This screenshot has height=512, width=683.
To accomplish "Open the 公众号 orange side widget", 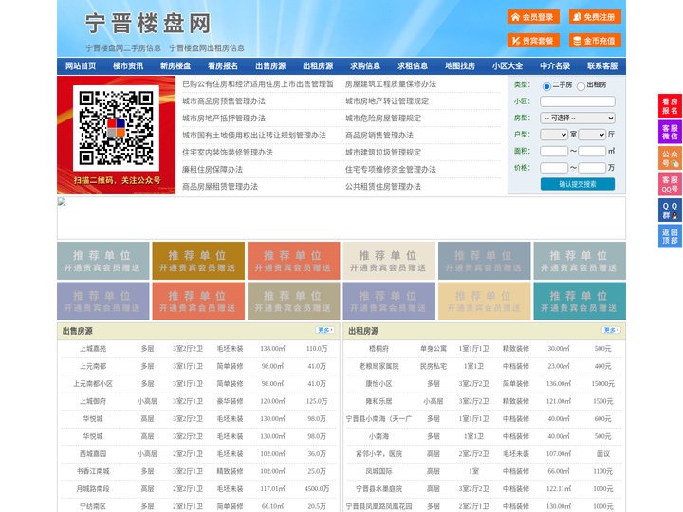I will pyautogui.click(x=670, y=158).
